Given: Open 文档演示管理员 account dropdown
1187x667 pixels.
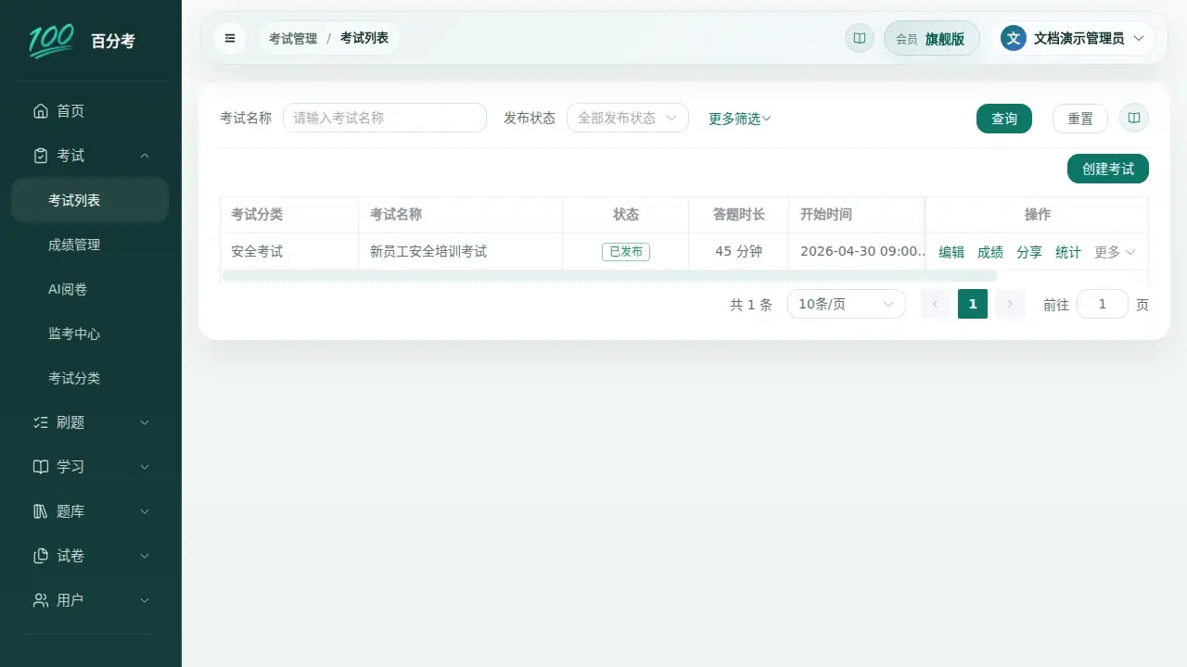Looking at the screenshot, I should tap(1073, 38).
